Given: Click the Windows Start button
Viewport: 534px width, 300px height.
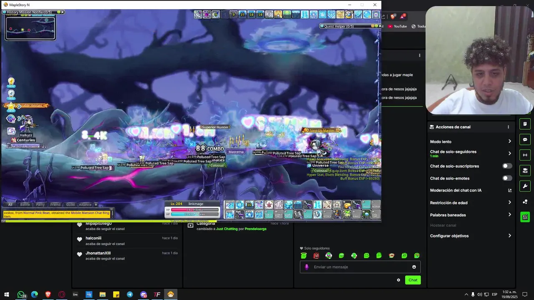Looking at the screenshot, I should pos(7,294).
